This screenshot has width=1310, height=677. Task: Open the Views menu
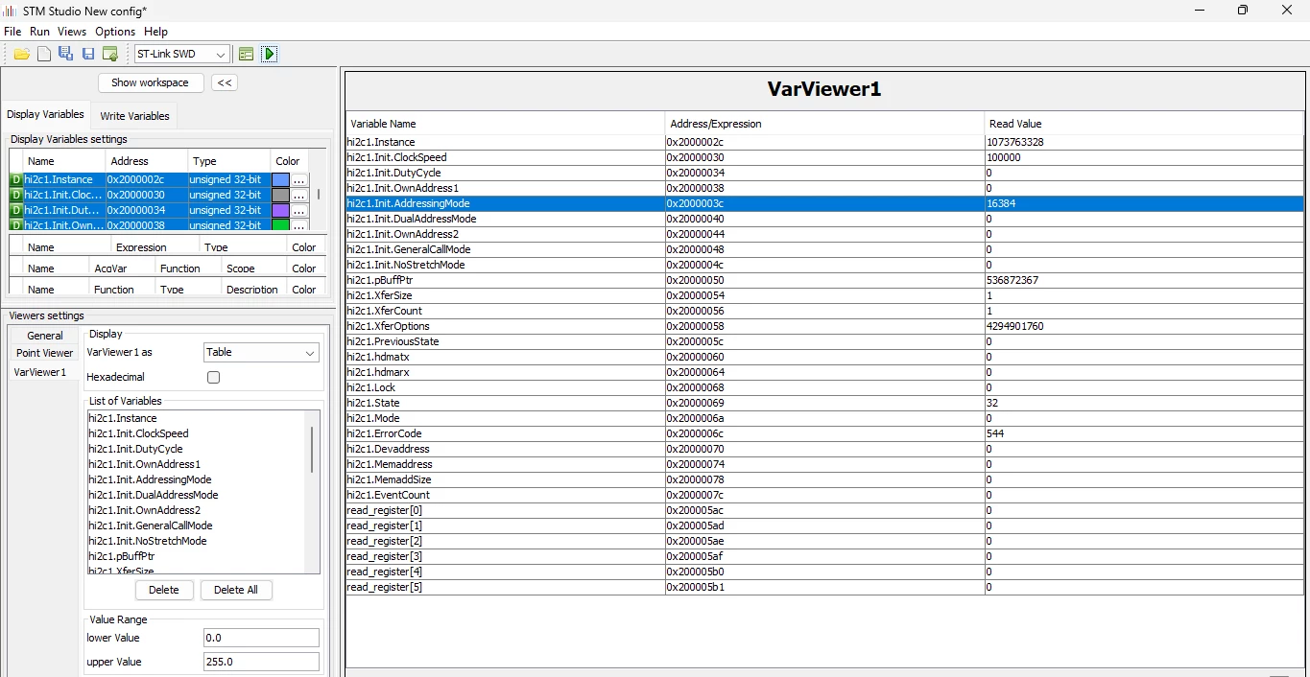point(72,32)
